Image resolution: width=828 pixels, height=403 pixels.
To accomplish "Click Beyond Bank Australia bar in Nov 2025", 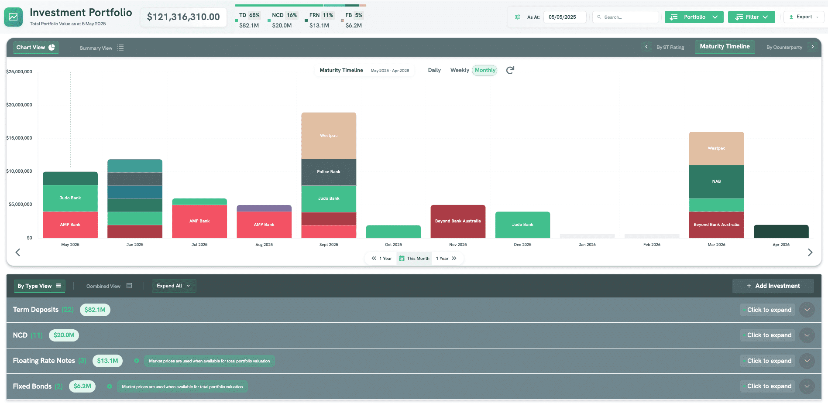I will point(458,221).
